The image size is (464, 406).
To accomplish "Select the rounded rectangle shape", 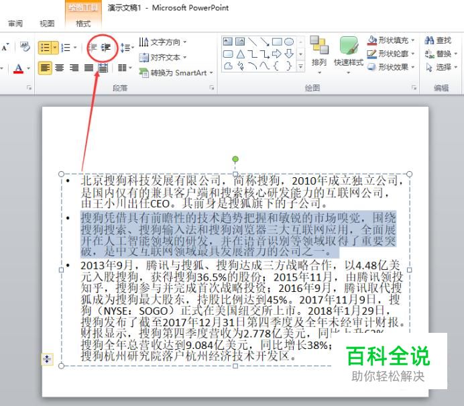I will 228,54.
